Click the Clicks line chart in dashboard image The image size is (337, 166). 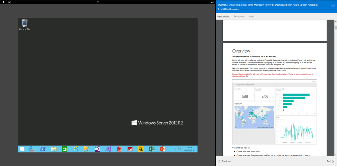click(x=296, y=129)
